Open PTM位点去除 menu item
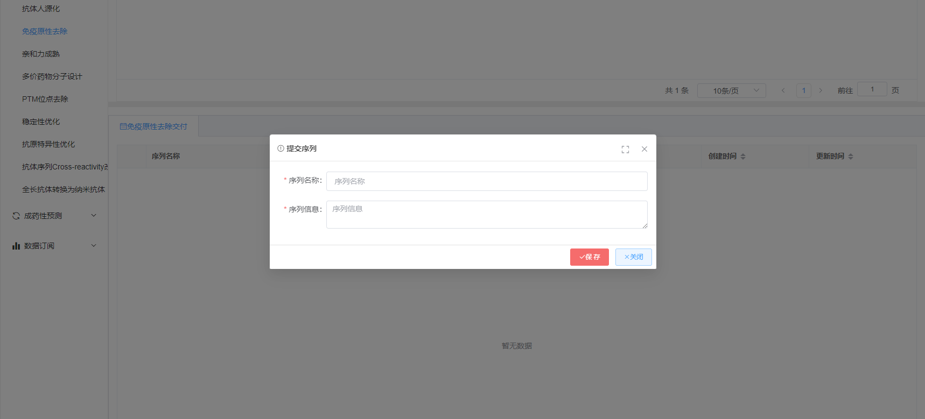Image resolution: width=925 pixels, height=419 pixels. pyautogui.click(x=45, y=99)
